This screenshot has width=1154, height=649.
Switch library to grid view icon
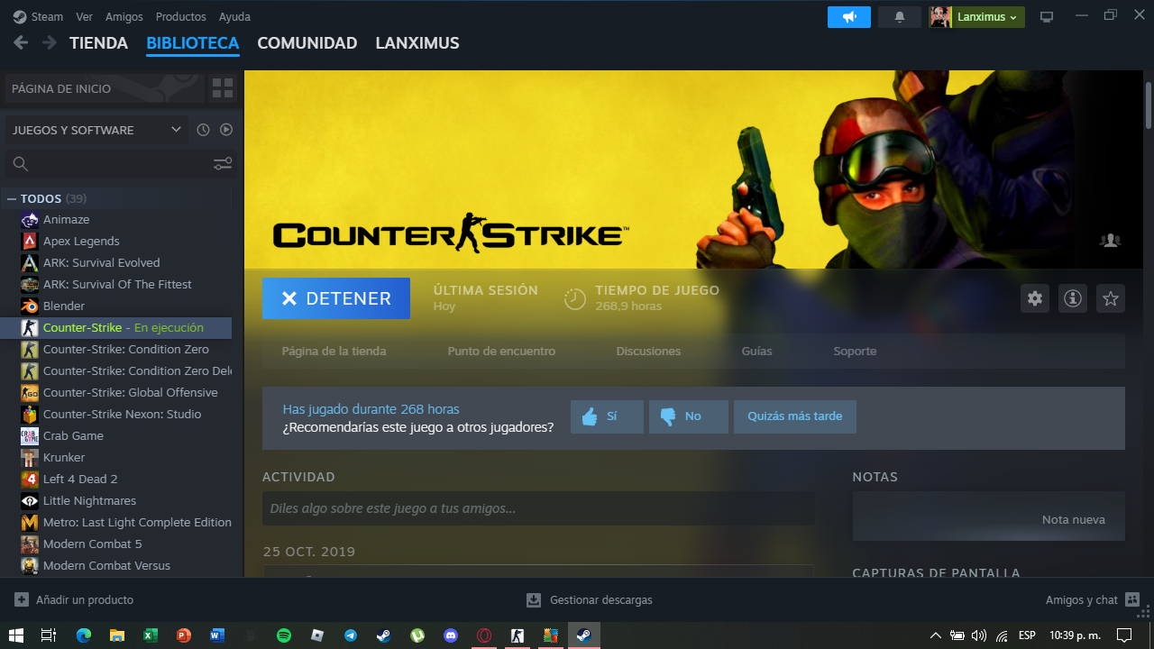click(x=223, y=88)
